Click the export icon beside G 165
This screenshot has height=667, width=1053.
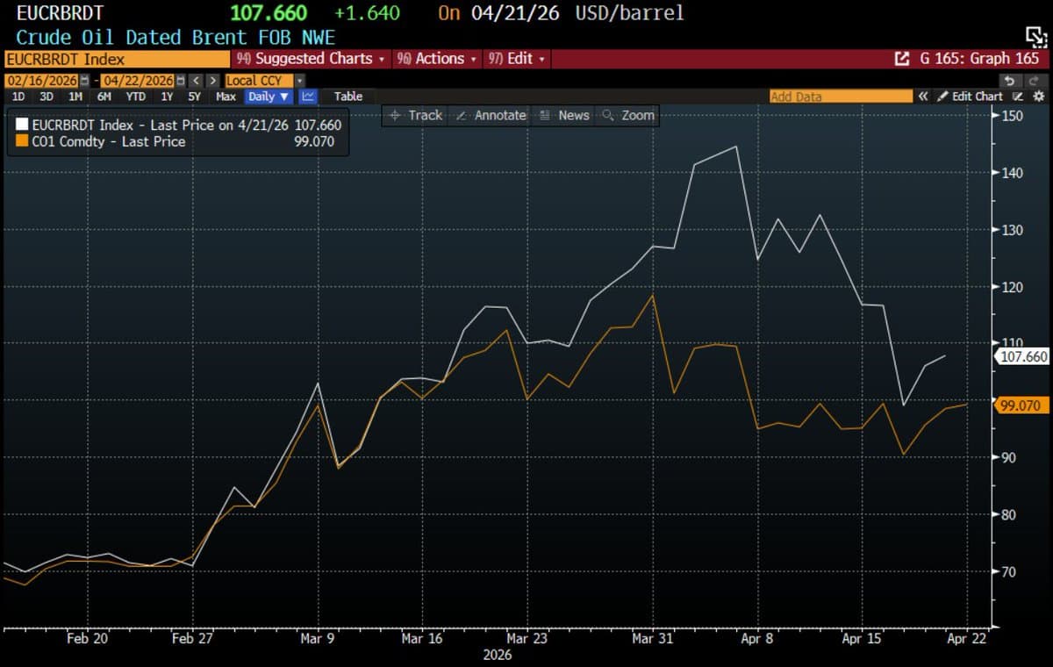(x=901, y=59)
